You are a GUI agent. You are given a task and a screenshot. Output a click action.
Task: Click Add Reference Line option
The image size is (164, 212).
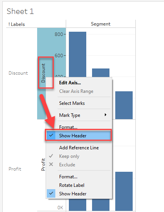coord(79,148)
